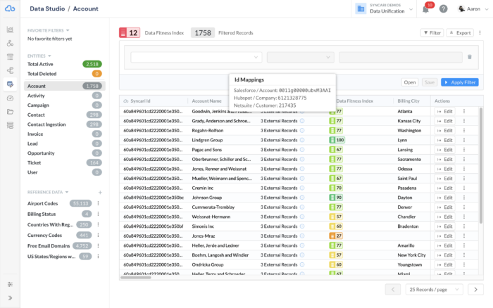Click the Open filter button

[x=410, y=82]
